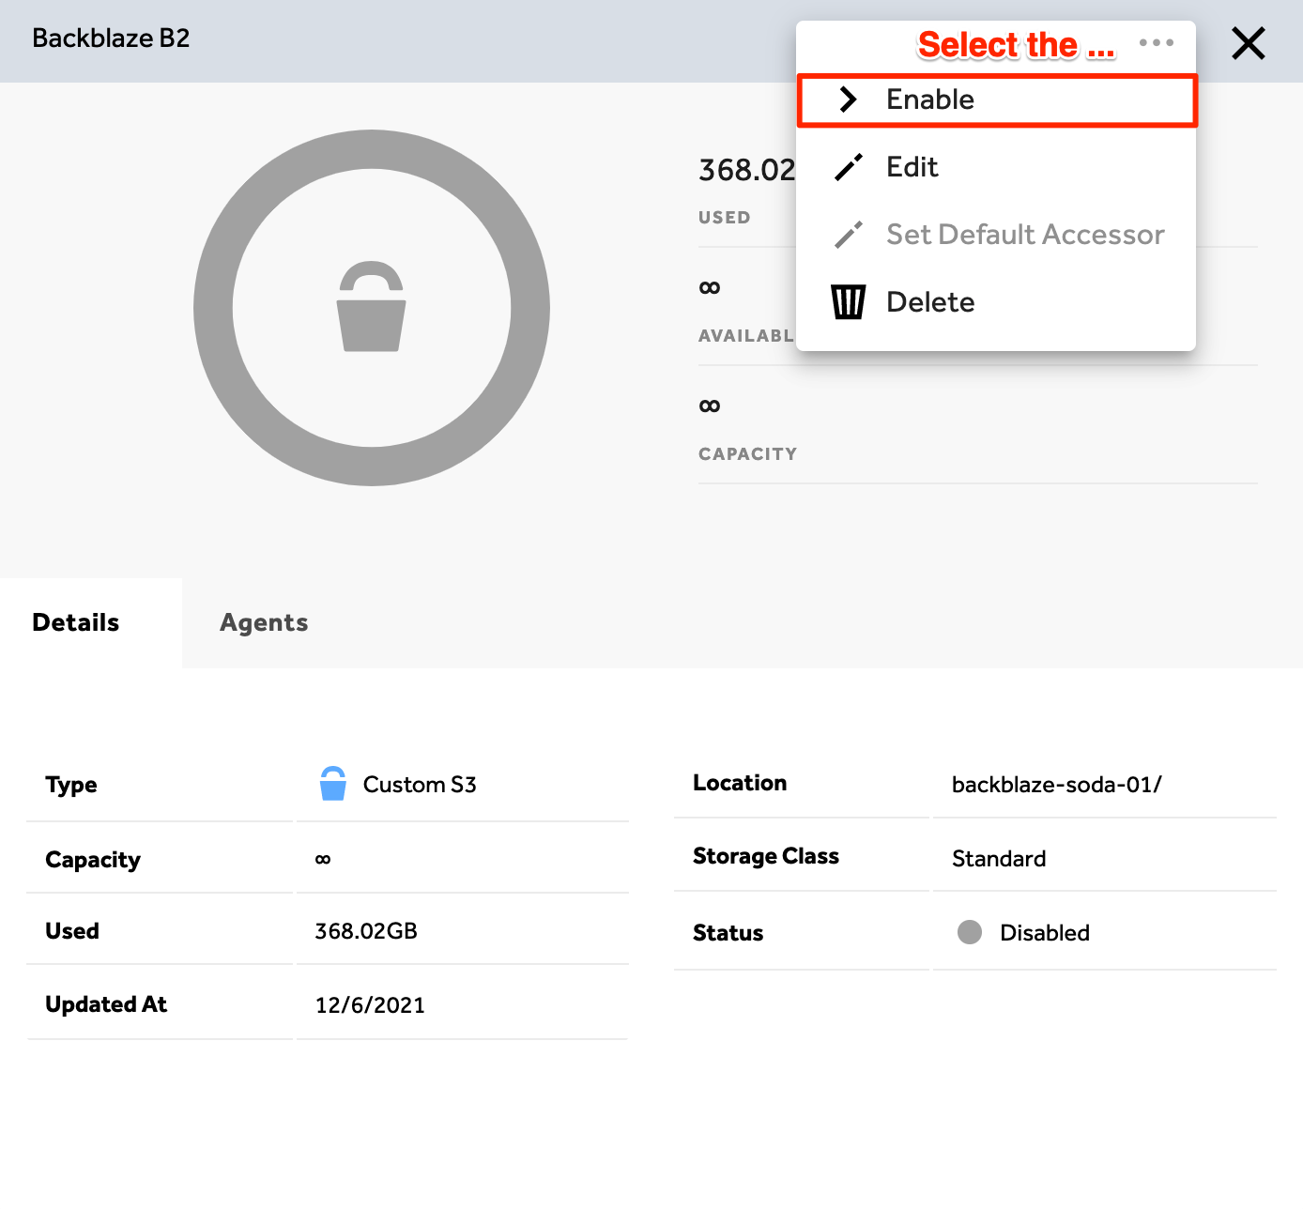This screenshot has height=1209, width=1303.
Task: Click Set Default Accessor menu entry
Action: tap(996, 235)
